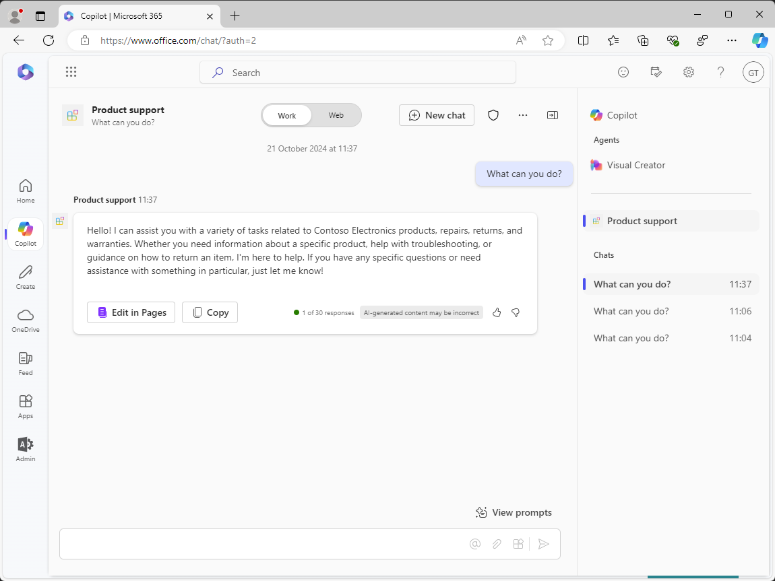Select the Product support agent in panel
Viewport: 775px width, 581px height.
(x=671, y=221)
